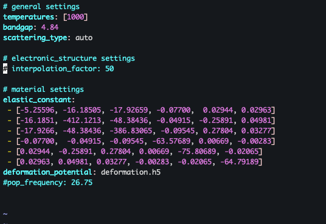Screen dimensions: 326x224
Task: Click the highlighted # before interpolation_factor
Action: coord(5,69)
